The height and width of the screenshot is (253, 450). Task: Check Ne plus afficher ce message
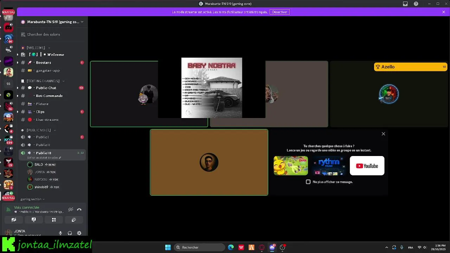coord(308,182)
